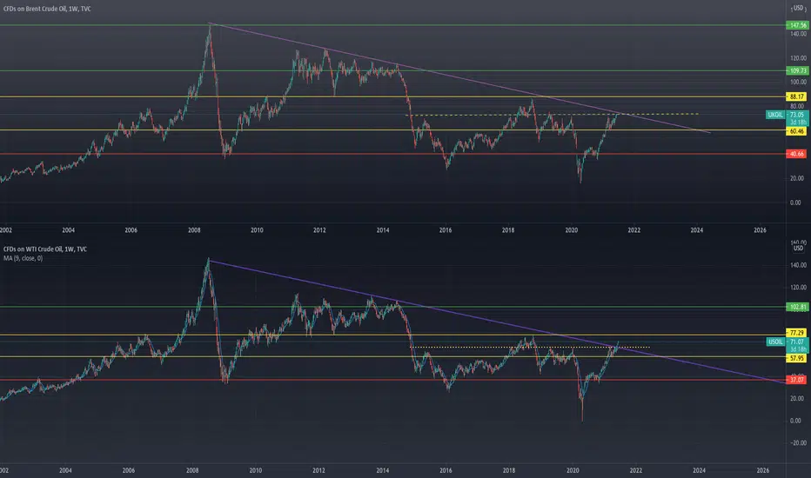
Task: Open the MA (9, close, 0) indicator legend
Action: (23, 258)
